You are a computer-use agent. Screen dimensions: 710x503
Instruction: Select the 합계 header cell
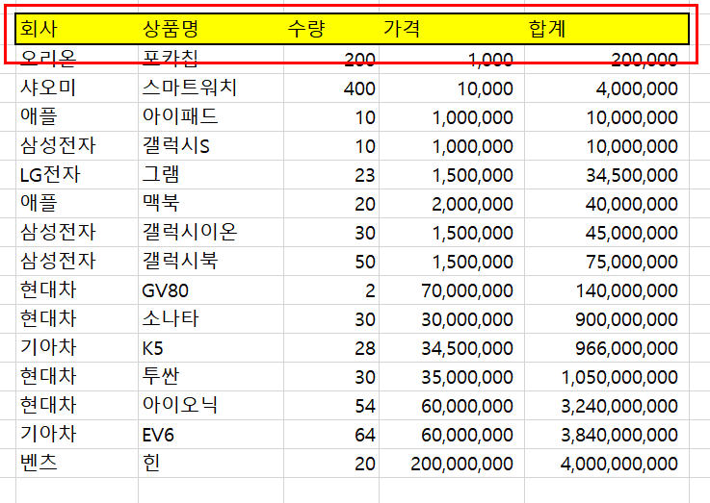pos(606,29)
